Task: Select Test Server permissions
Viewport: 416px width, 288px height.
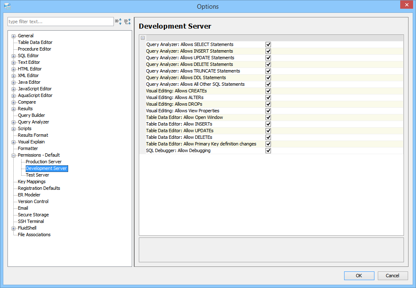Action: [x=37, y=175]
